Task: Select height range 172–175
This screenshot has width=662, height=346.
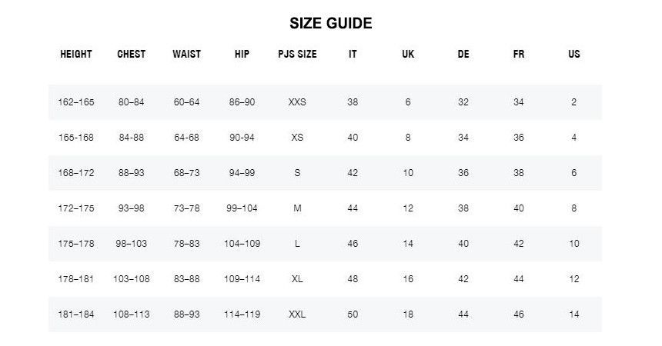Action: click(76, 208)
